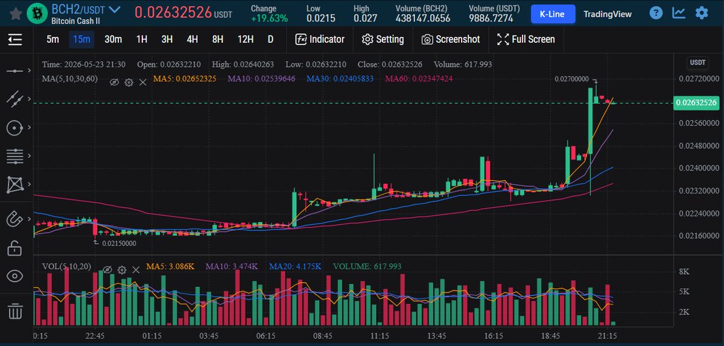The width and height of the screenshot is (724, 346).
Task: Click the VOLUME: 617.993 label
Action: 367,266
